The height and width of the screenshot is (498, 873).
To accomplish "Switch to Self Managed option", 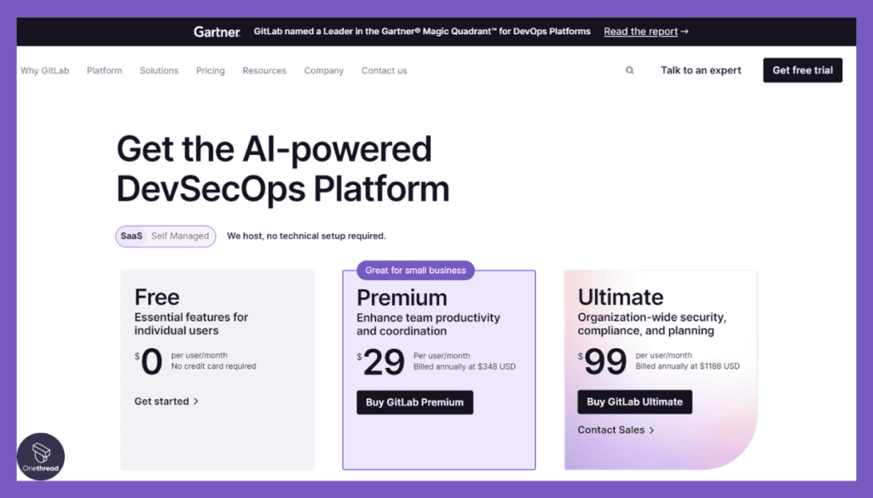I will coord(180,236).
